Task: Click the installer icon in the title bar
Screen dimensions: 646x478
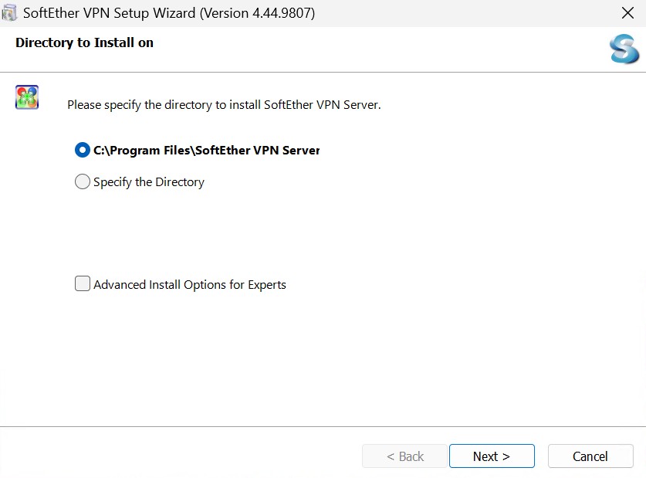Action: 10,13
